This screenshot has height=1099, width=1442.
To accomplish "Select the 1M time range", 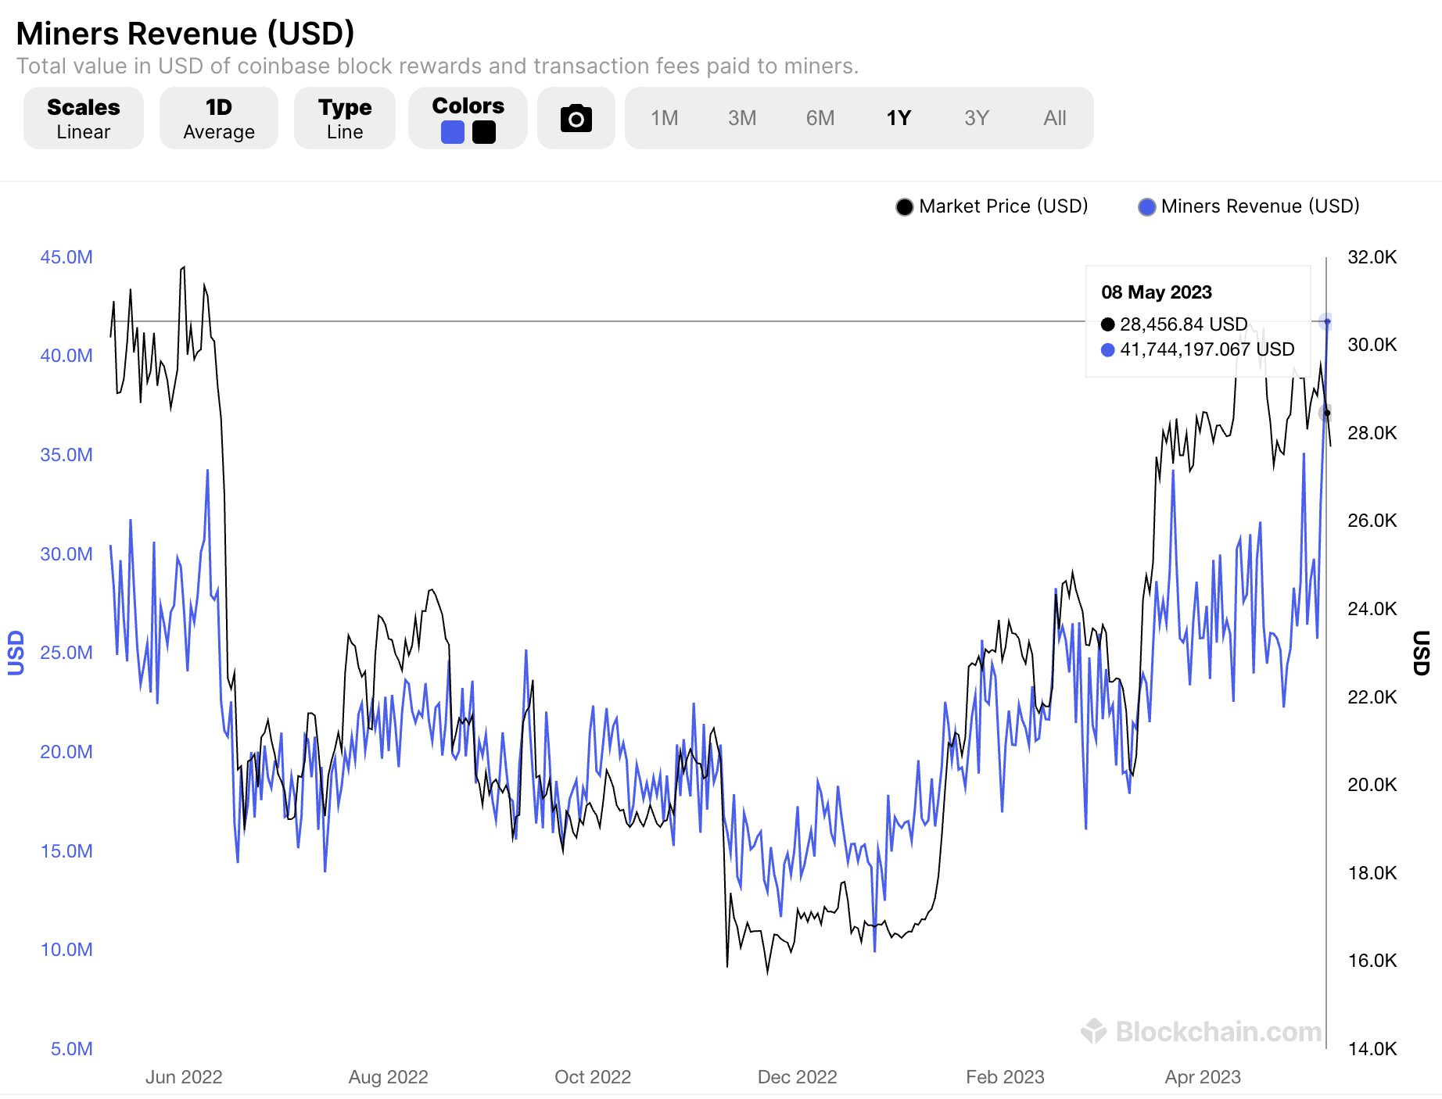I will coord(665,118).
